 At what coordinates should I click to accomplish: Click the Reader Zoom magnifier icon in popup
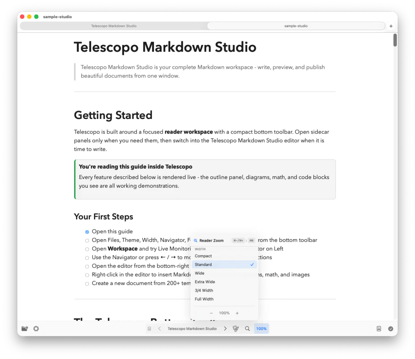point(195,240)
